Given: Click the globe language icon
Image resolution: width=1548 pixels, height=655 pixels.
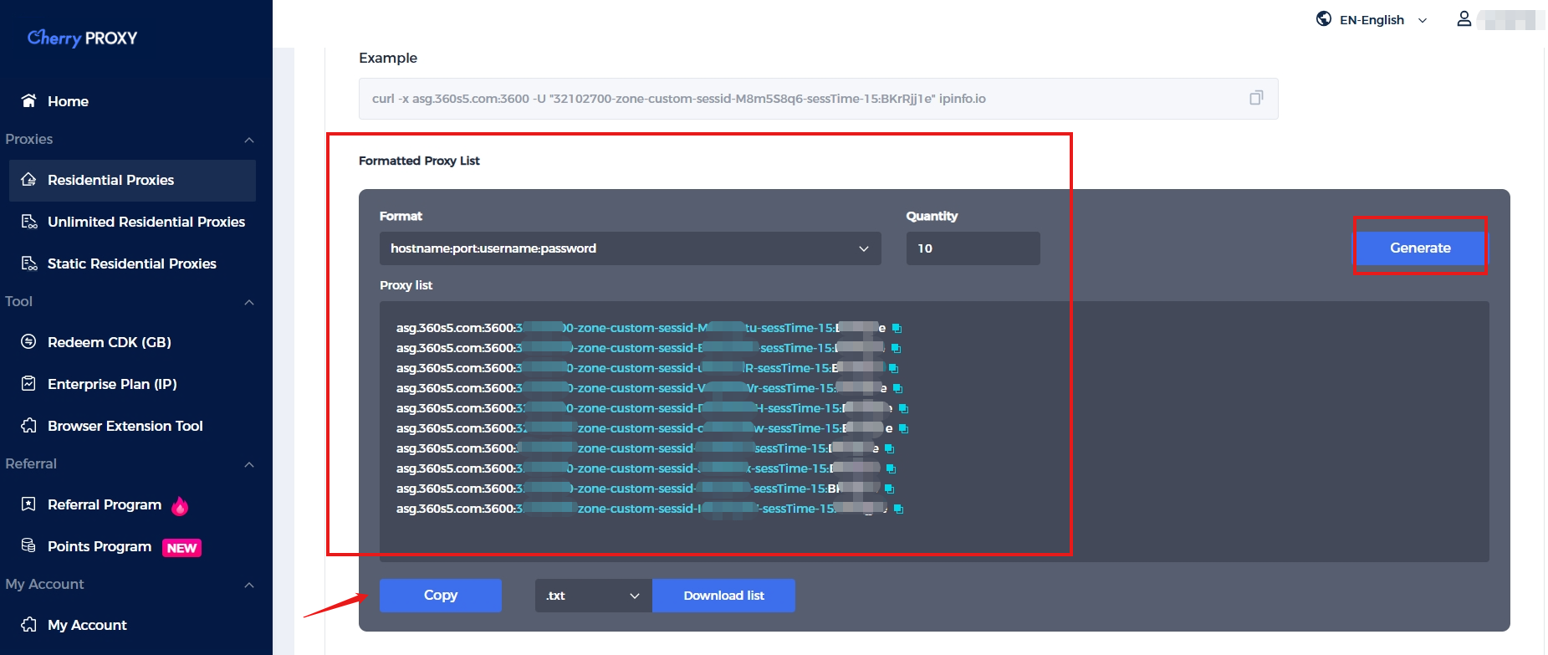Looking at the screenshot, I should click(x=1323, y=19).
